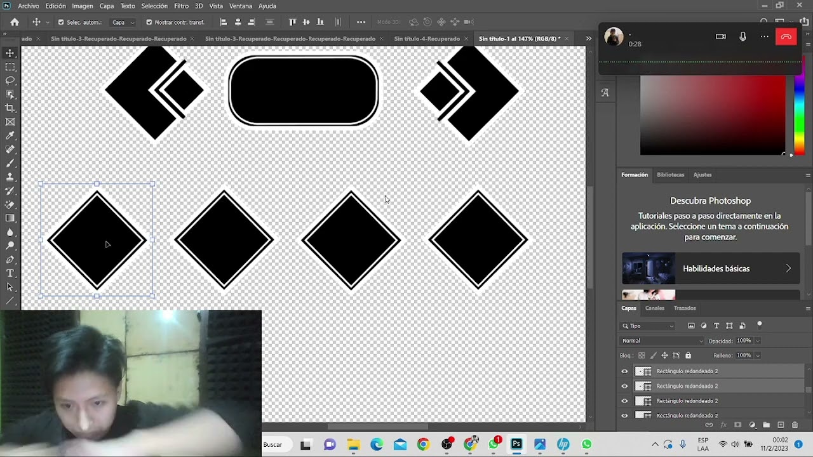Delete the selected layer
This screenshot has height=457, width=813.
pyautogui.click(x=795, y=425)
